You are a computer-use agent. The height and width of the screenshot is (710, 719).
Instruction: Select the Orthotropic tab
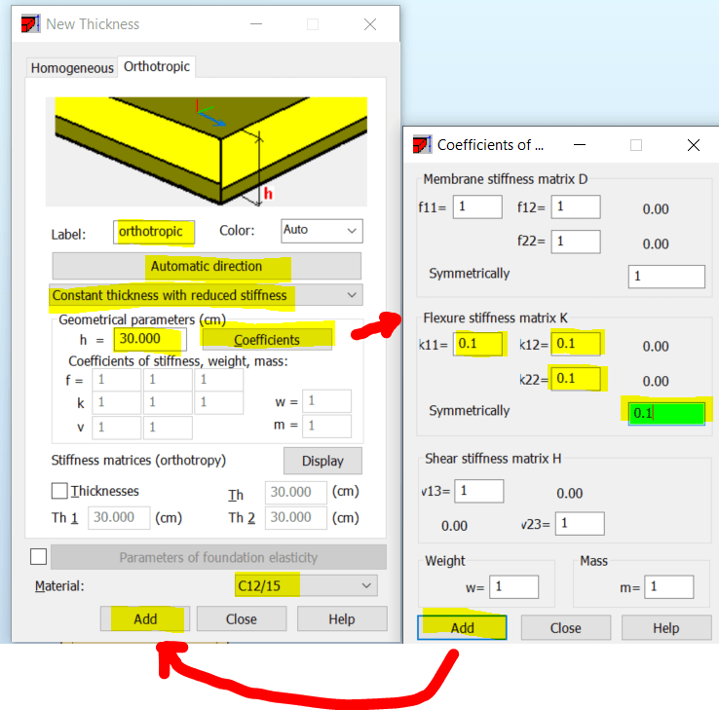[x=156, y=66]
